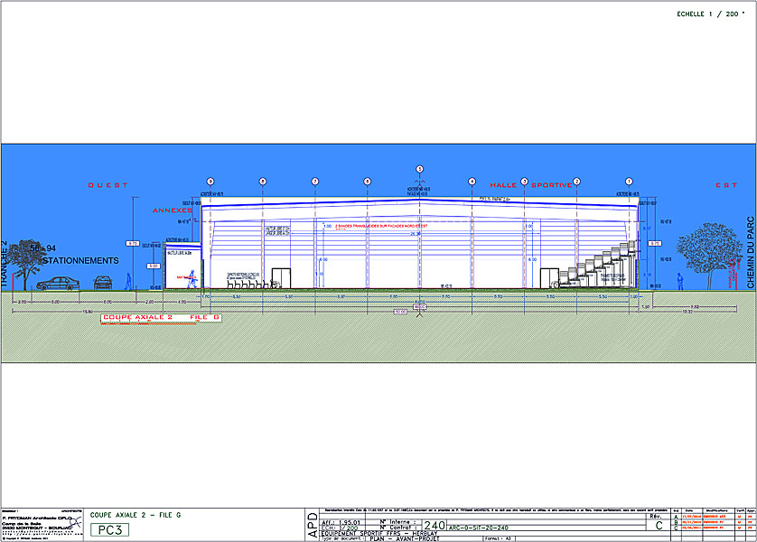The width and height of the screenshot is (757, 542).
Task: Click the COUPE AXIALE 2 FILE G red title
Action: click(x=161, y=318)
